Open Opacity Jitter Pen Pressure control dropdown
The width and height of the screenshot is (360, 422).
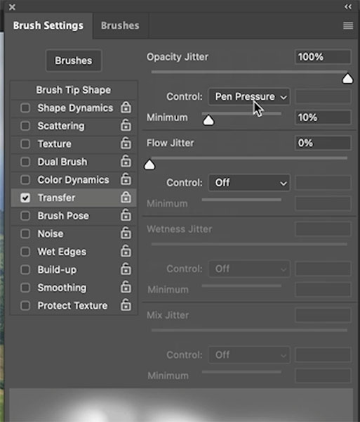pos(249,96)
